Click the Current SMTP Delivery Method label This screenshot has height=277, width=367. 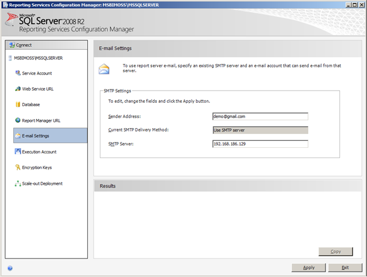click(x=138, y=130)
